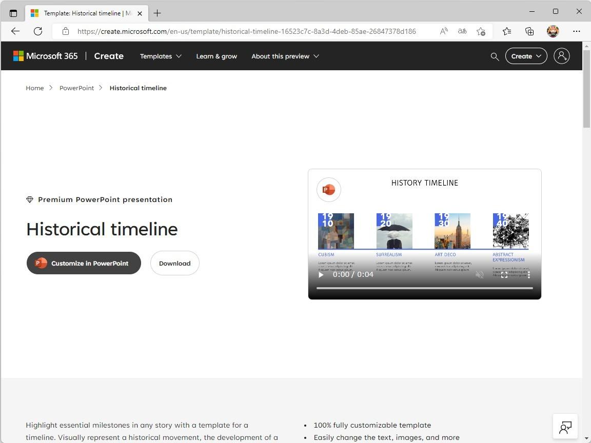This screenshot has height=443, width=591.
Task: Enter fullscreen for preview video
Action: point(504,275)
